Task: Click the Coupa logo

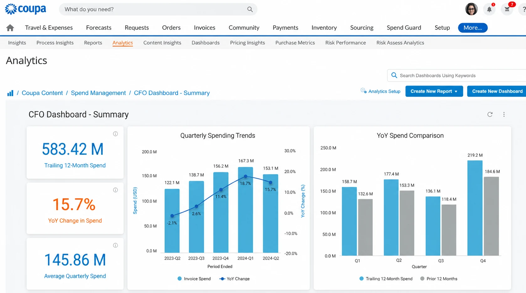Action: (x=25, y=9)
